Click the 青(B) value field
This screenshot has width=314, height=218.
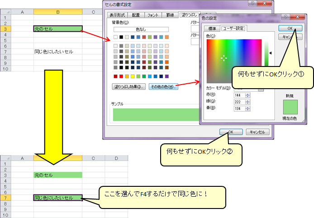coord(239,109)
